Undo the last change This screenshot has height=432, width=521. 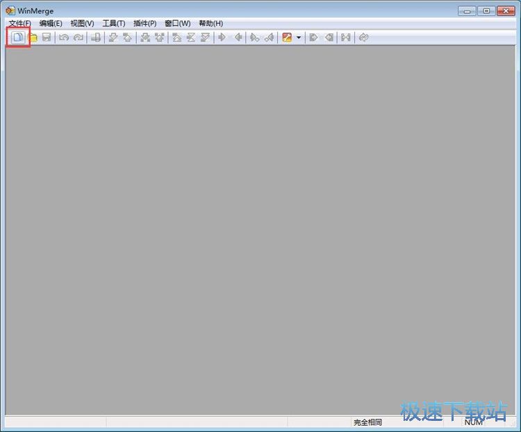64,38
